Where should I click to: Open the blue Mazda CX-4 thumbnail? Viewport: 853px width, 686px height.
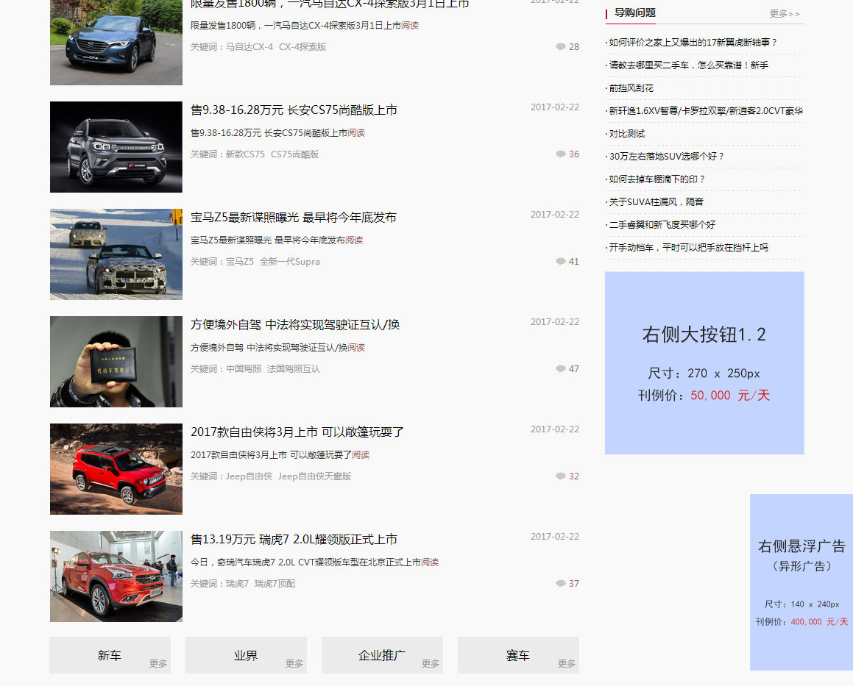116,43
